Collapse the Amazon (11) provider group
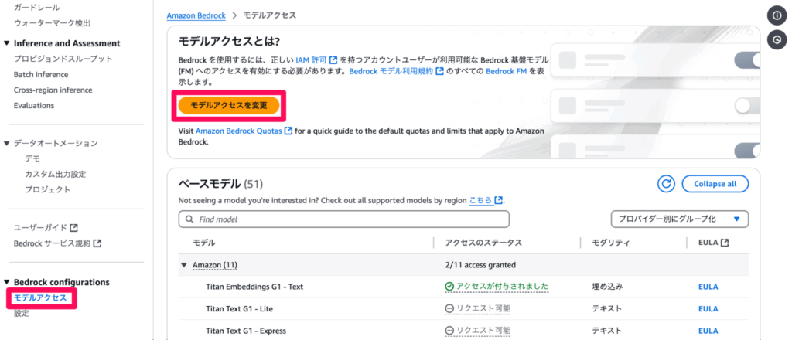Screen dimensions: 792x340 184,265
